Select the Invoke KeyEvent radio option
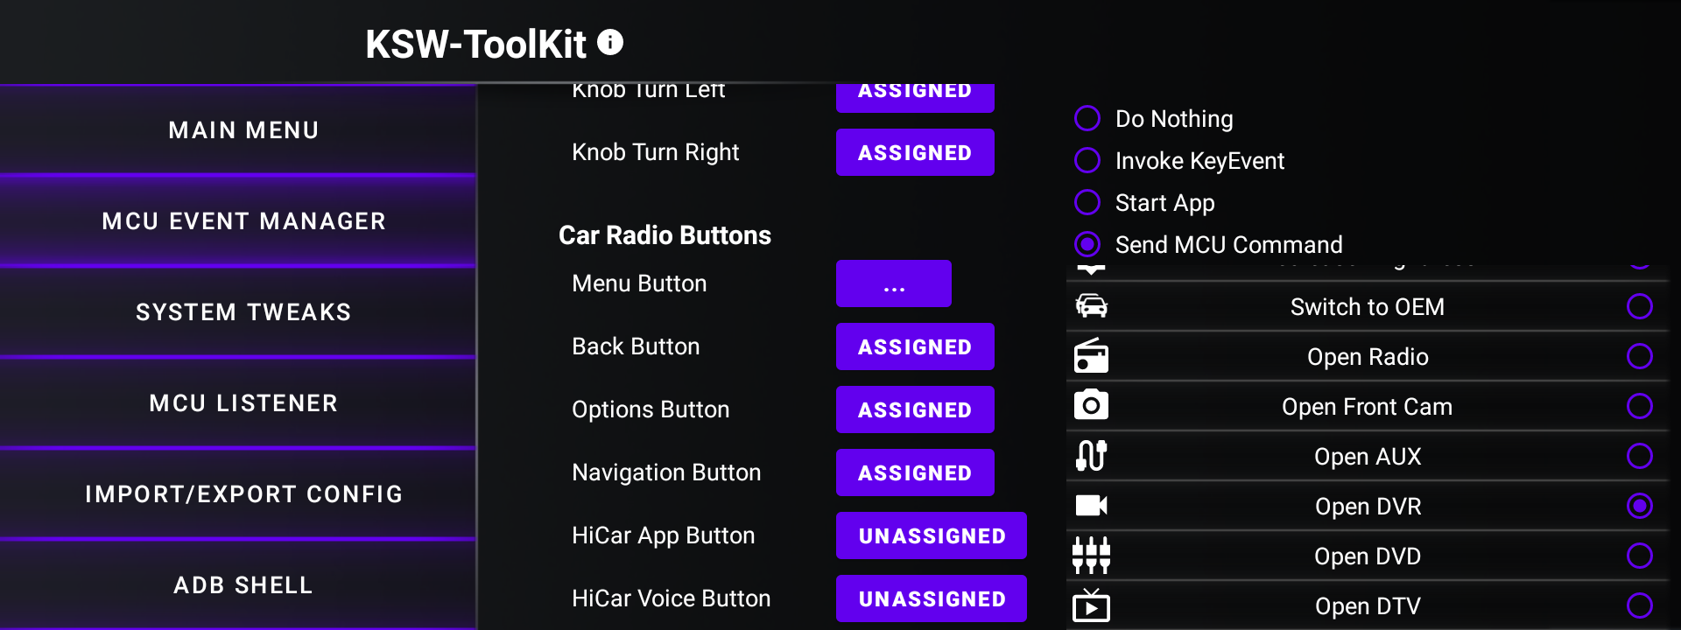The image size is (1681, 630). (x=1087, y=160)
